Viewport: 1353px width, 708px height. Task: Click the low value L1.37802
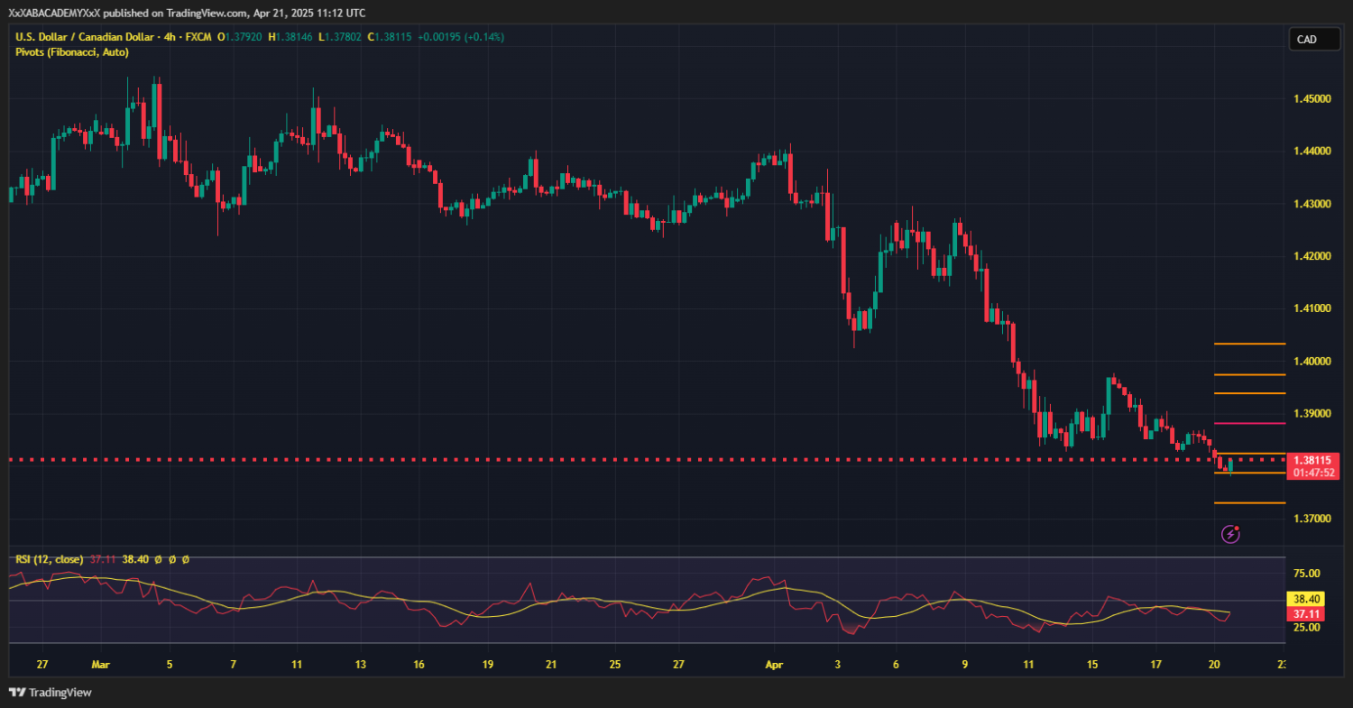(x=339, y=37)
